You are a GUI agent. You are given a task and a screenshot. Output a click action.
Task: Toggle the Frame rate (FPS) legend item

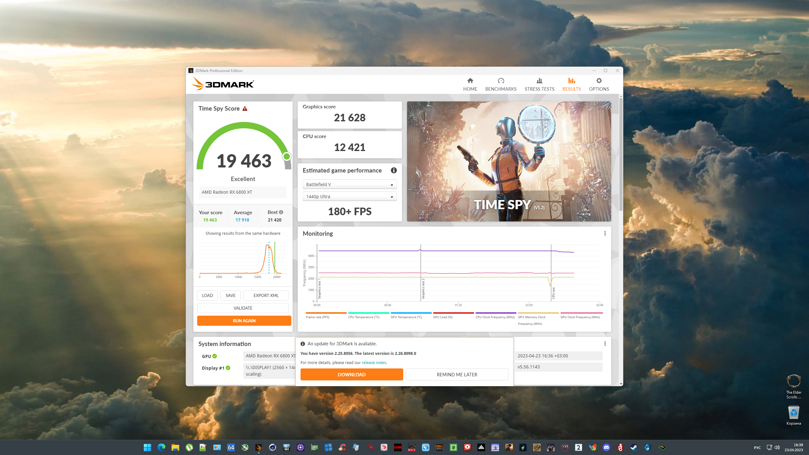pos(317,317)
